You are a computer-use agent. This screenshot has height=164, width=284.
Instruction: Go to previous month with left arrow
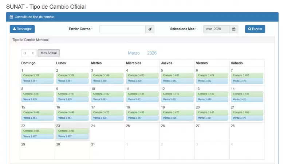pos(25,53)
